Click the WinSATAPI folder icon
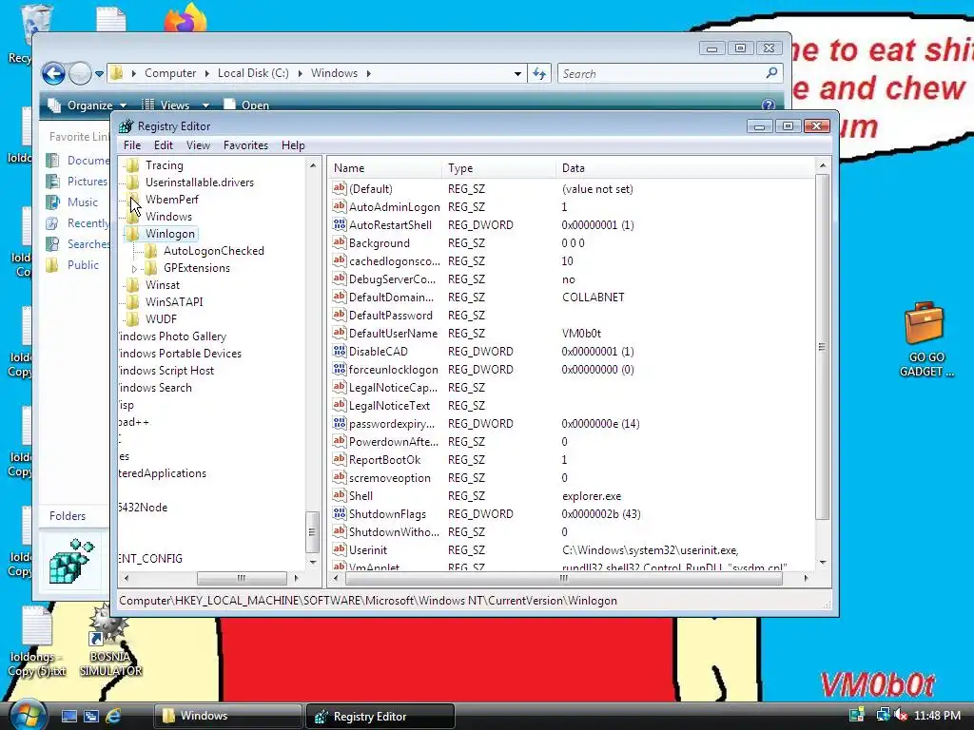Viewport: 974px width, 730px height. point(132,301)
